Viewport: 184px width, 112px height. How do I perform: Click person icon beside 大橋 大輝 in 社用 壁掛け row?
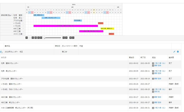point(153,63)
